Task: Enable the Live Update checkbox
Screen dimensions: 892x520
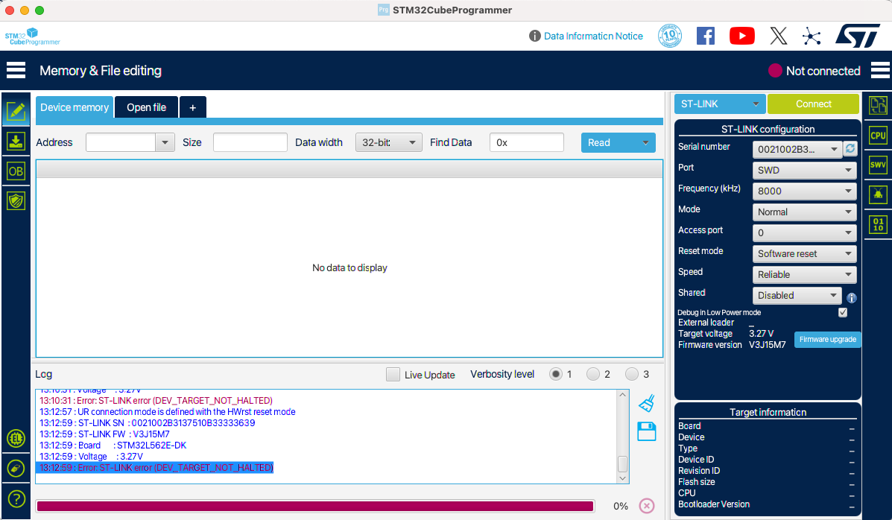Action: pyautogui.click(x=393, y=374)
